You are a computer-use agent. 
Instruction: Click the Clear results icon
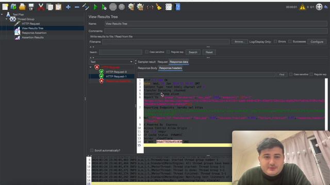(x=131, y=7)
